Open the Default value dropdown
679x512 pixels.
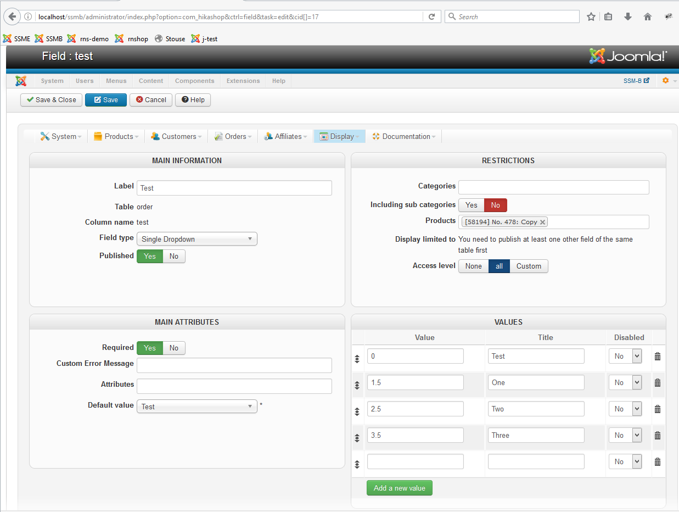197,407
